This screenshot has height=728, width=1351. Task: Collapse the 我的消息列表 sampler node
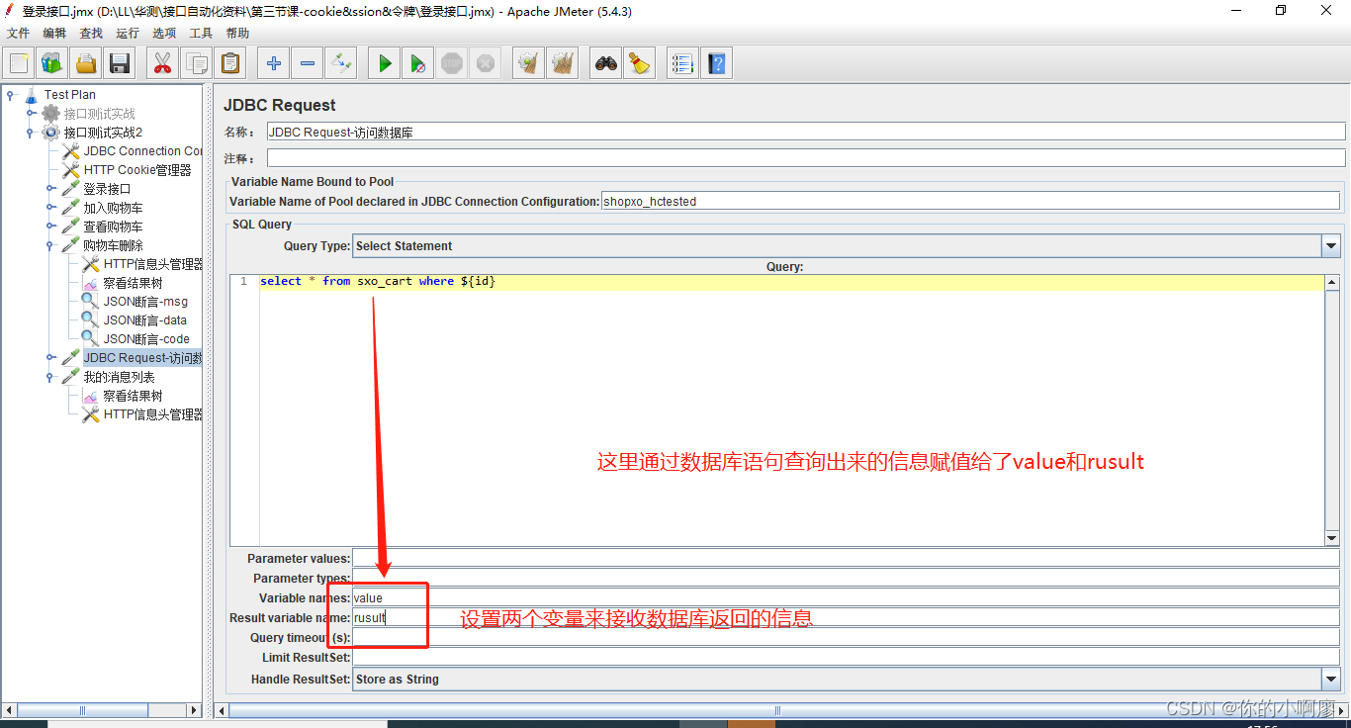50,377
